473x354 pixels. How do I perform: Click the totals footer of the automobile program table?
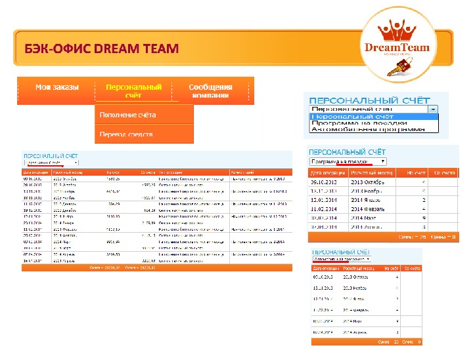click(x=367, y=342)
